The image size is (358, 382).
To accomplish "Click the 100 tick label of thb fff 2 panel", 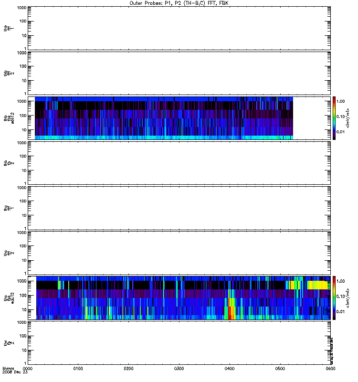I will click(x=23, y=66).
